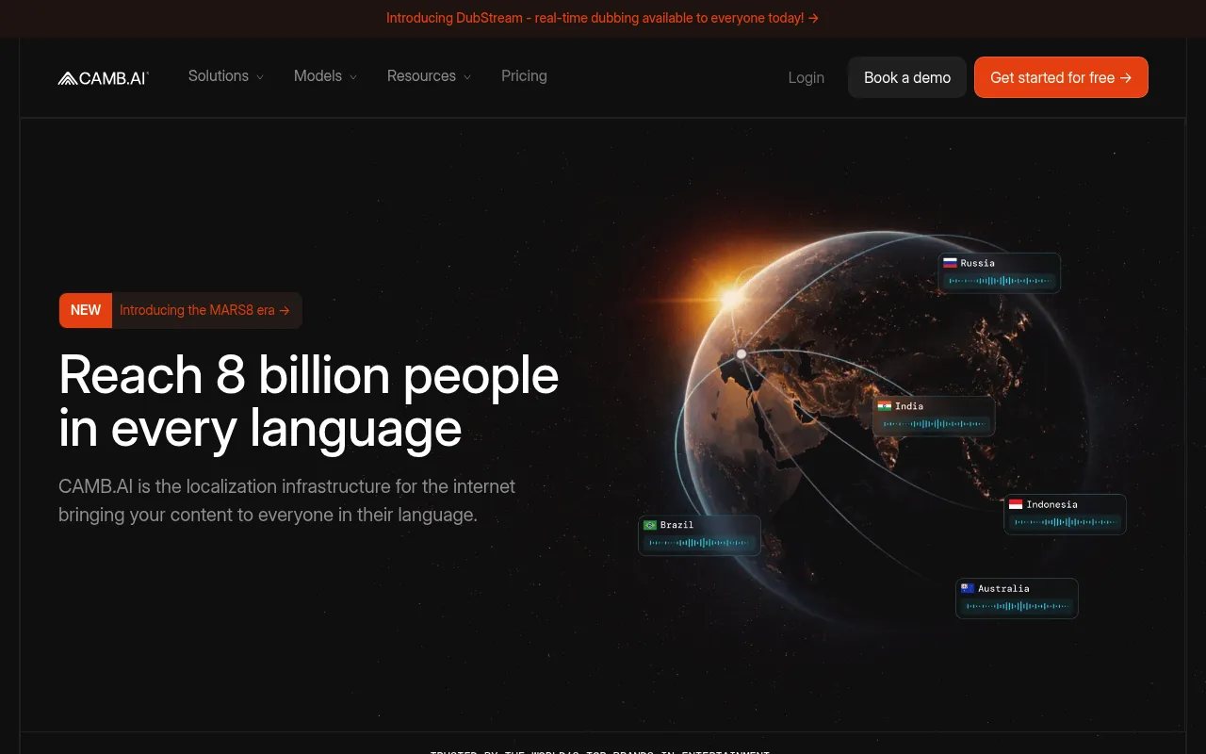Select the Indonesia language card
1206x754 pixels.
1066,514
